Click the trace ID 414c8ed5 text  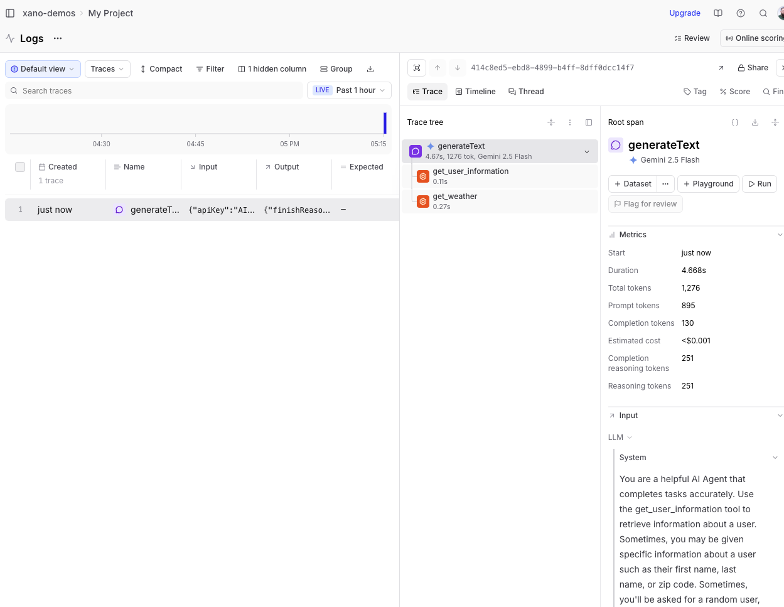pos(552,68)
